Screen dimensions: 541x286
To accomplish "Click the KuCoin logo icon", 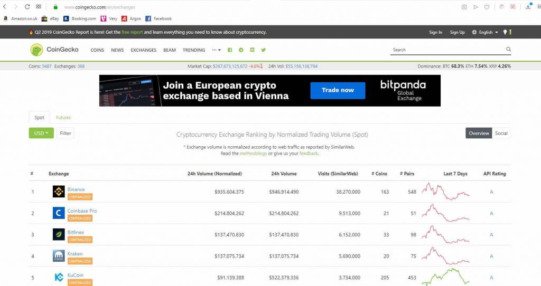I will [x=59, y=277].
